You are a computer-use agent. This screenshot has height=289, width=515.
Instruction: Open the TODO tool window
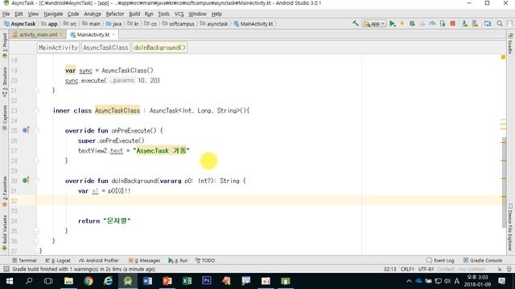click(205, 260)
